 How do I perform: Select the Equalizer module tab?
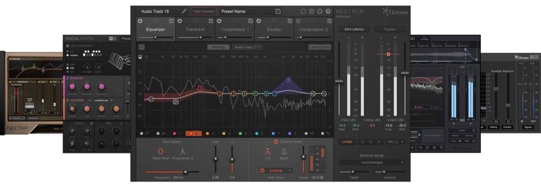pos(156,30)
